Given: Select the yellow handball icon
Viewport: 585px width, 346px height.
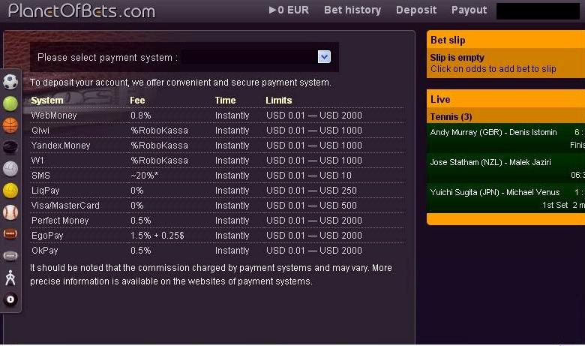Looking at the screenshot, I should click(x=10, y=191).
